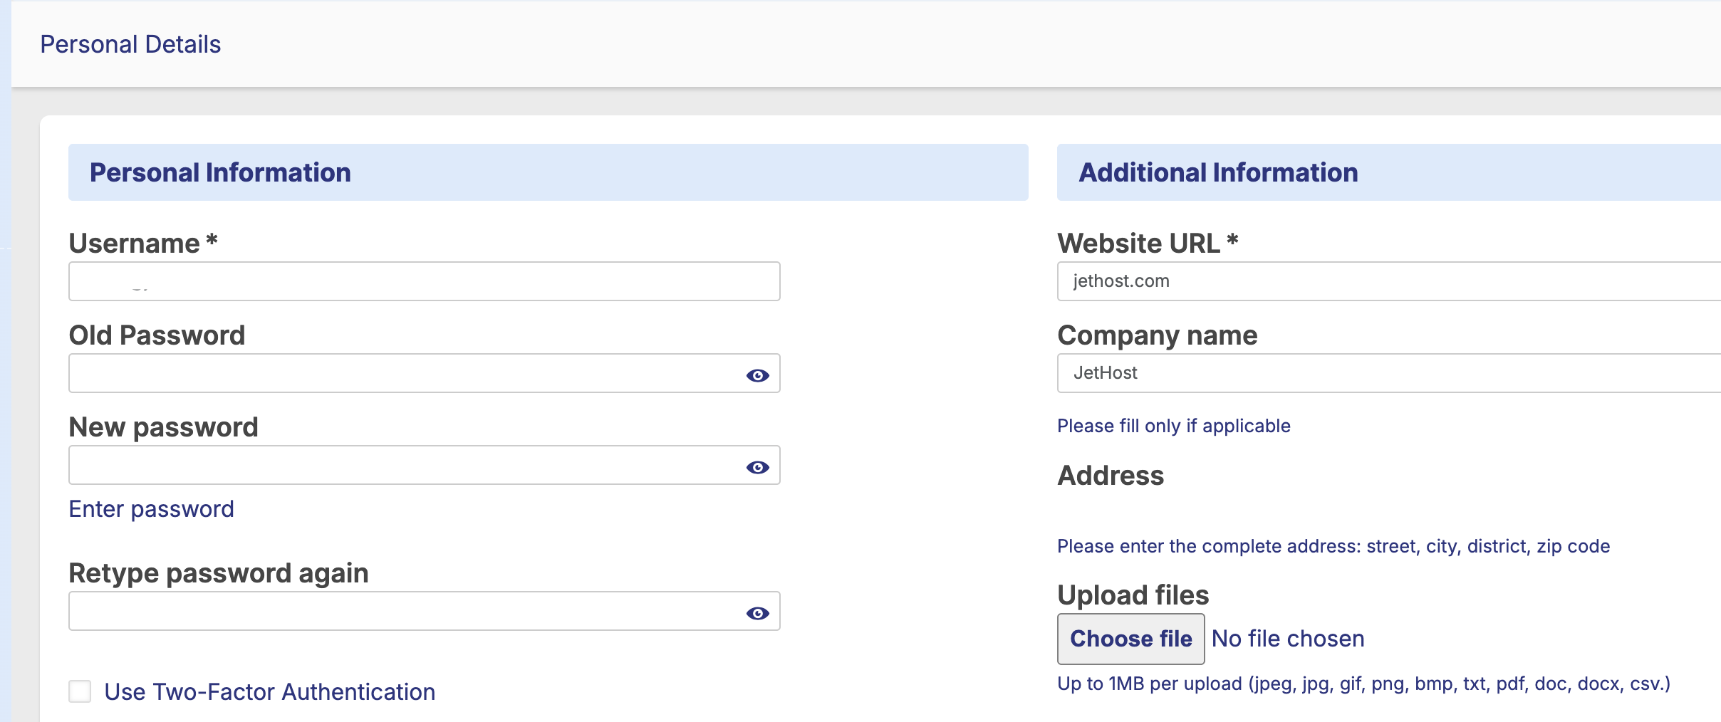Focus the Username input field
The width and height of the screenshot is (1721, 722).
[425, 281]
